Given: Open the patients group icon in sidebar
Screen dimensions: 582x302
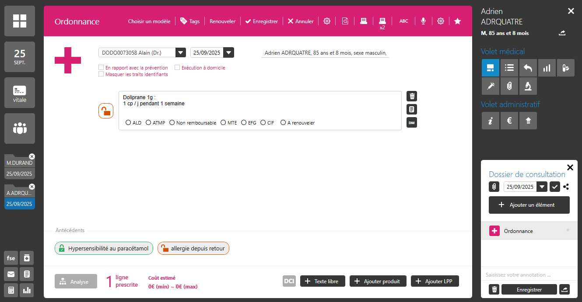Looking at the screenshot, I should (20, 128).
